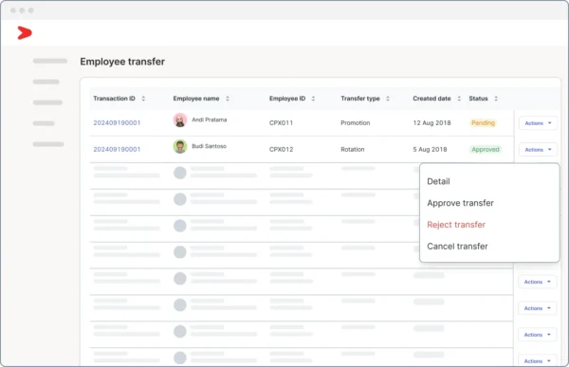The width and height of the screenshot is (569, 367).
Task: Choose Approve transfer in the menu
Action: (x=460, y=203)
